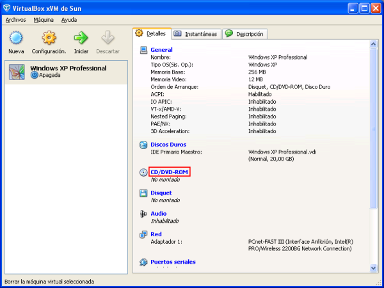Viewport: 384px width, 288px height.
Task: Click the details panel scrollbar down arrow
Action: (x=374, y=268)
